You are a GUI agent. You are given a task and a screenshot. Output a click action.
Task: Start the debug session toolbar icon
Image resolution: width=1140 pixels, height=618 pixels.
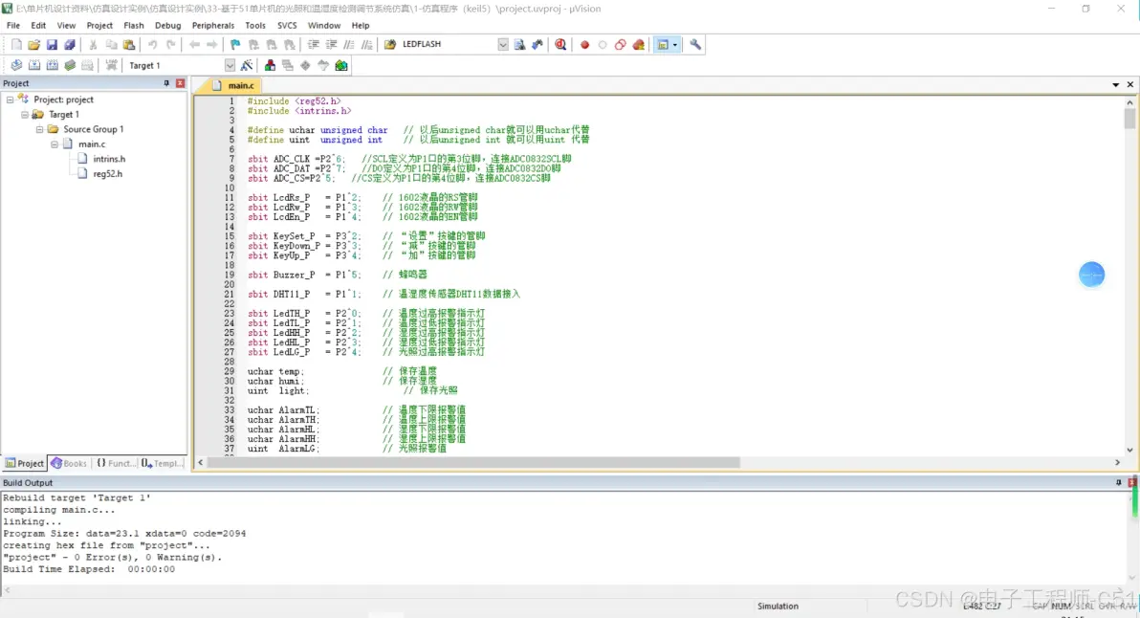pos(560,45)
